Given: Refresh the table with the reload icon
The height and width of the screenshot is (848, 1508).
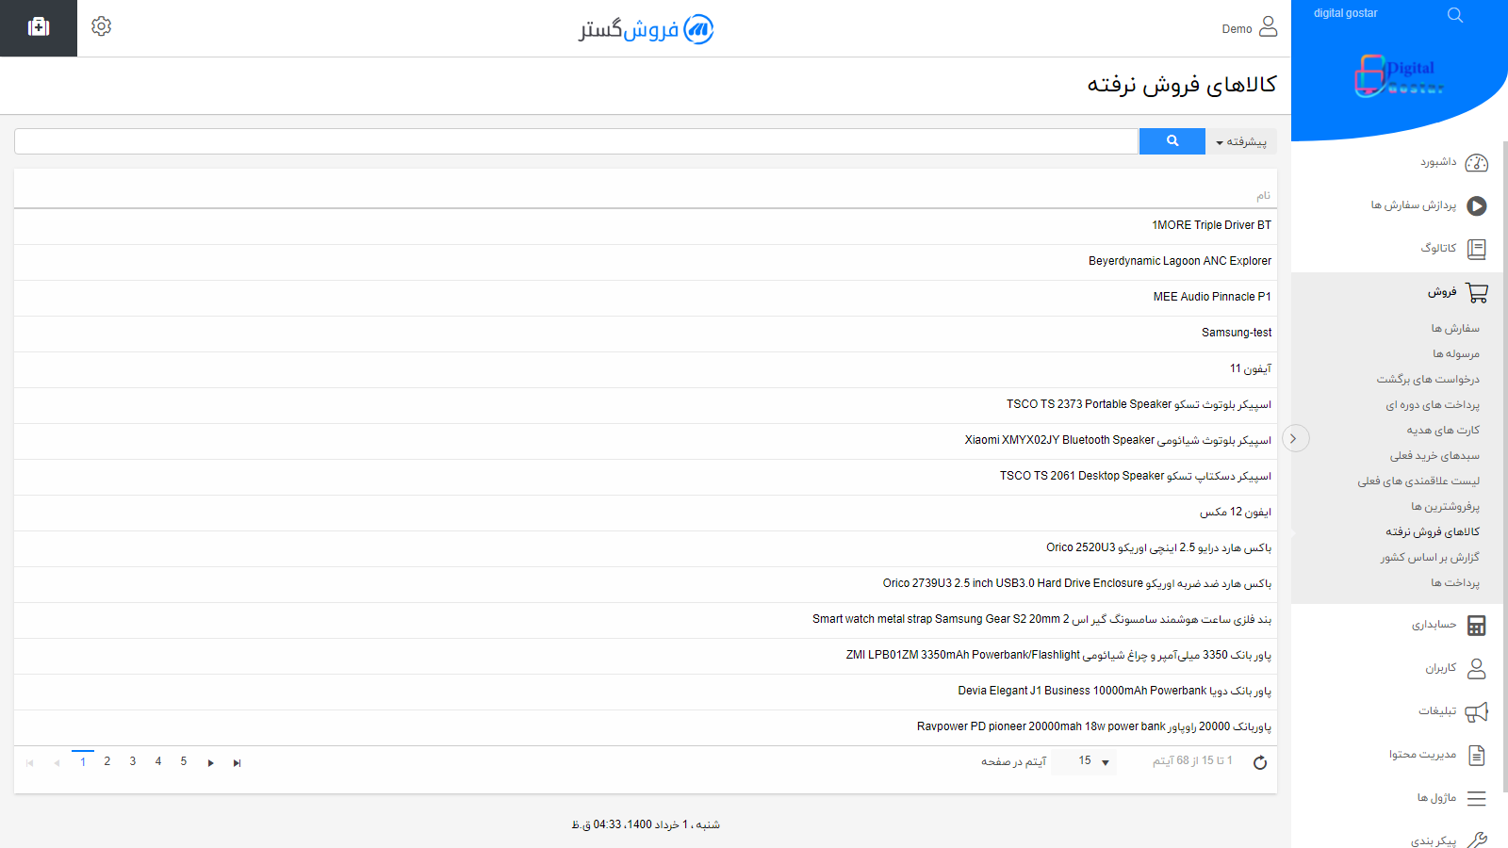Looking at the screenshot, I should click(1260, 762).
